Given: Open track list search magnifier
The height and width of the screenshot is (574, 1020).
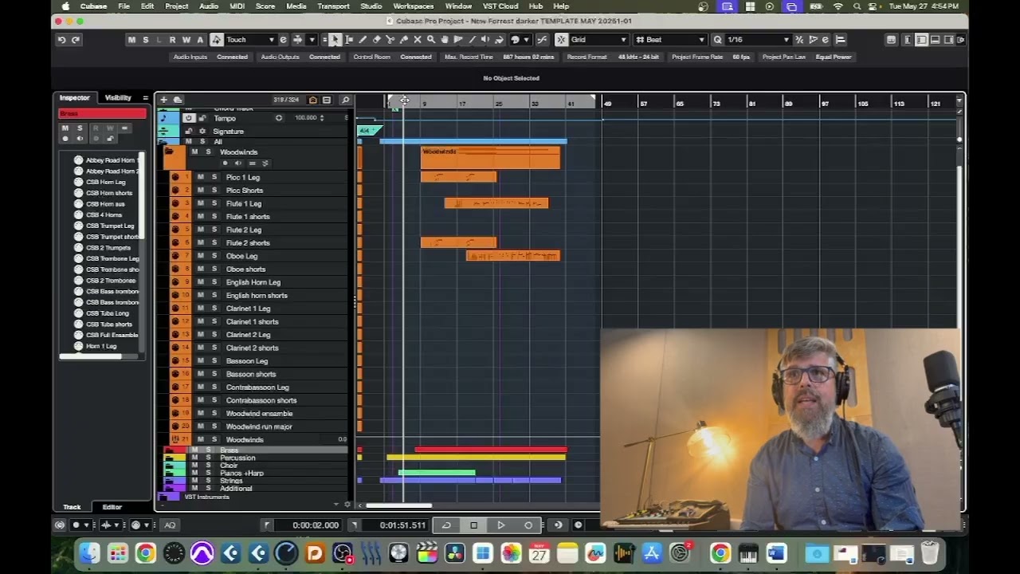Looking at the screenshot, I should point(345,100).
